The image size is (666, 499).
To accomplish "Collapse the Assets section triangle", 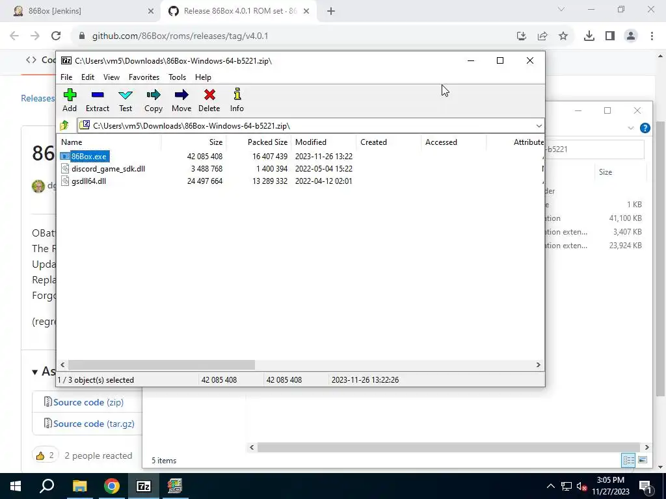I will point(35,372).
